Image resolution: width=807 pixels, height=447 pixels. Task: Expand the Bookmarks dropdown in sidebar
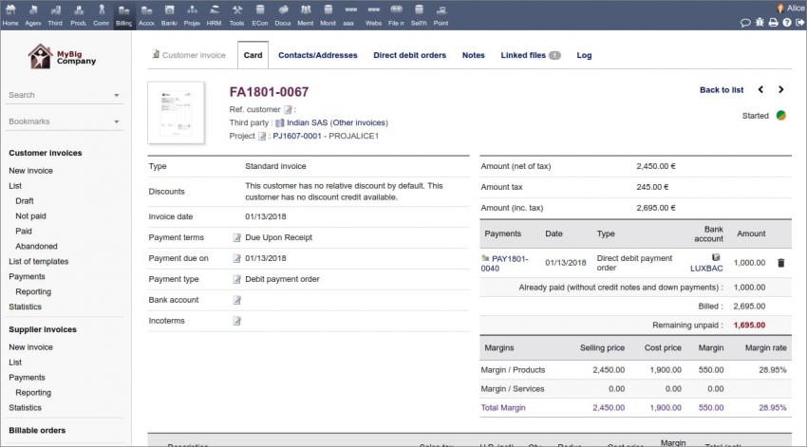coord(117,122)
